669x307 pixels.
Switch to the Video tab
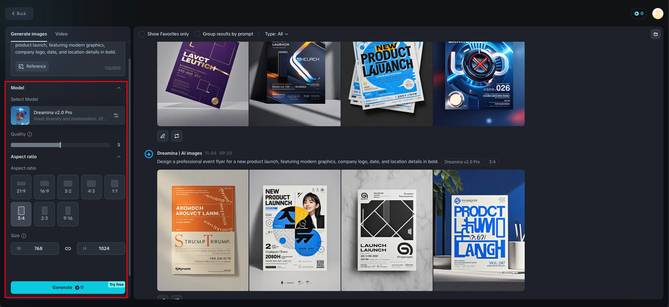point(61,34)
